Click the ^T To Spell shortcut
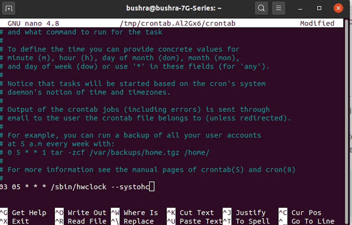 pos(246,221)
